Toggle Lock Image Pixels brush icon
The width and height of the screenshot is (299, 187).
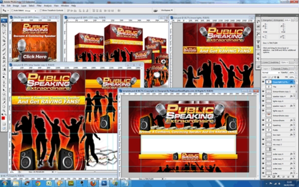(272, 77)
